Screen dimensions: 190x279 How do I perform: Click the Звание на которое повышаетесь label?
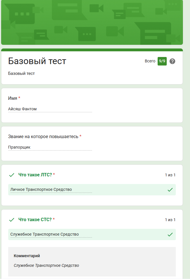(x=43, y=137)
